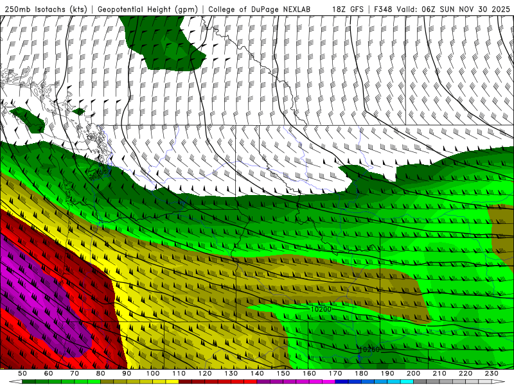Click the 130 value on the color scale
The height and width of the screenshot is (385, 514).
pos(231,373)
